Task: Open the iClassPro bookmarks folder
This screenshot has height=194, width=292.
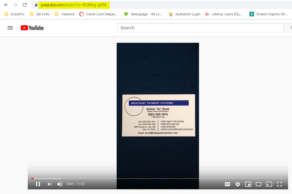Action: [x=14, y=14]
